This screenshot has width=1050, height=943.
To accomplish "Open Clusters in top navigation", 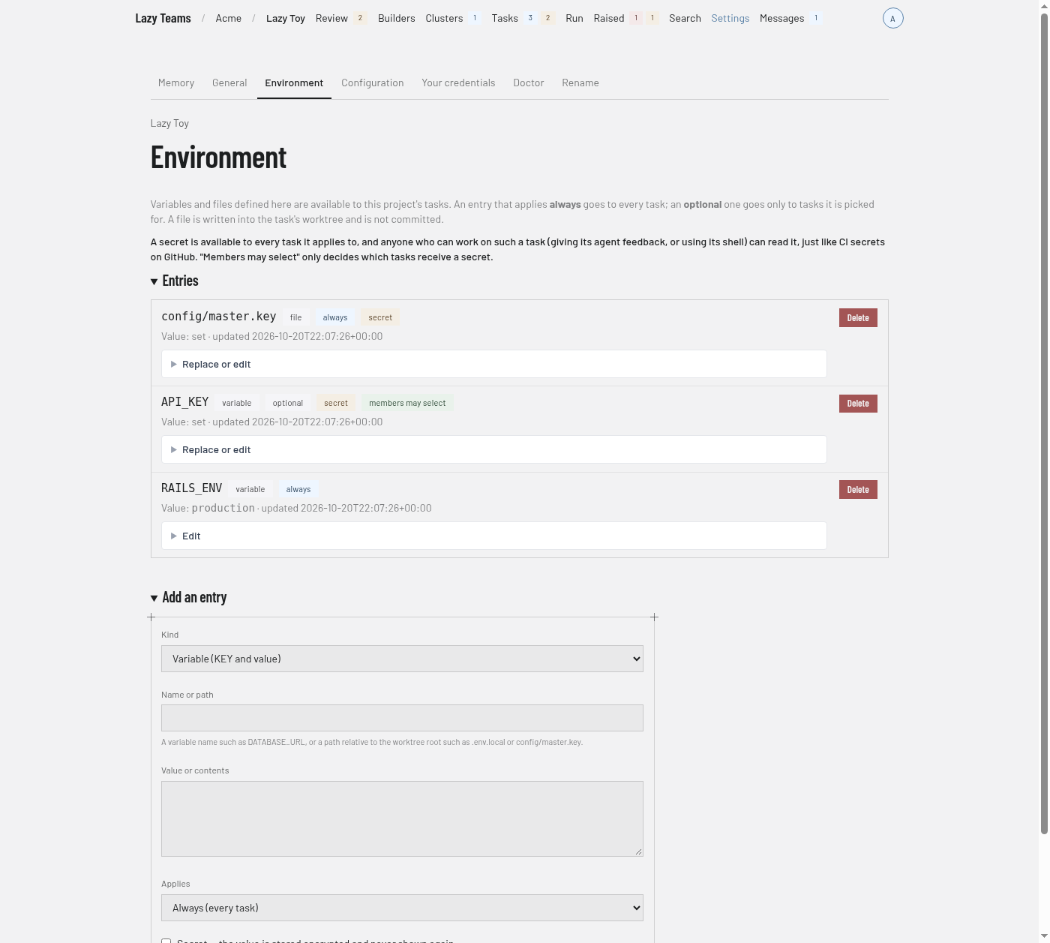I will click(444, 18).
